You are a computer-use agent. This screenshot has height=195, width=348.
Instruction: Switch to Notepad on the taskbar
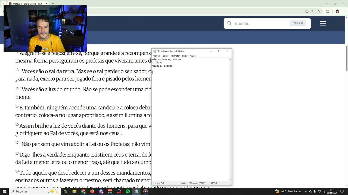point(136,191)
